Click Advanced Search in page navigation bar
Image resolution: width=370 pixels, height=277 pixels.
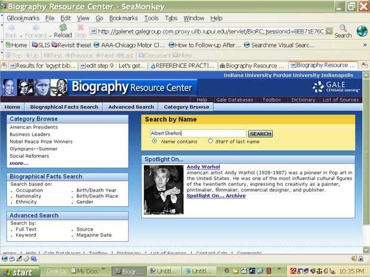coord(131,107)
